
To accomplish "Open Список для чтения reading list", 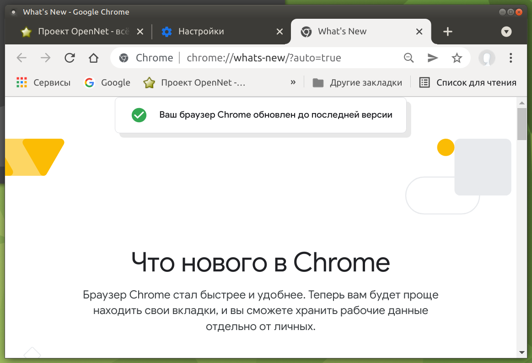I will click(468, 82).
